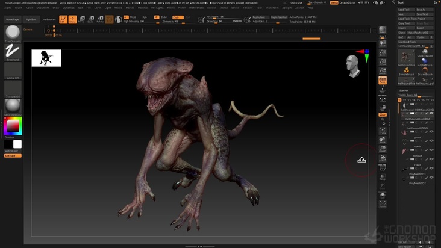Image resolution: width=441 pixels, height=248 pixels.
Task: Click the Solo mode icon
Action: click(x=383, y=196)
